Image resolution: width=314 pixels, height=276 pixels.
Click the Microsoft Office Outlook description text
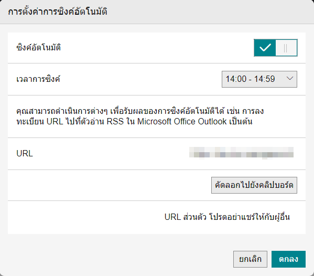(x=182, y=121)
